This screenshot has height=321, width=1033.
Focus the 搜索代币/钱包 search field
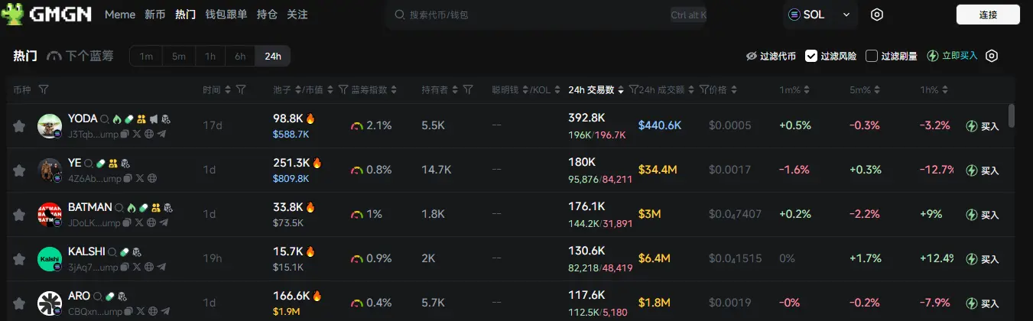(528, 15)
